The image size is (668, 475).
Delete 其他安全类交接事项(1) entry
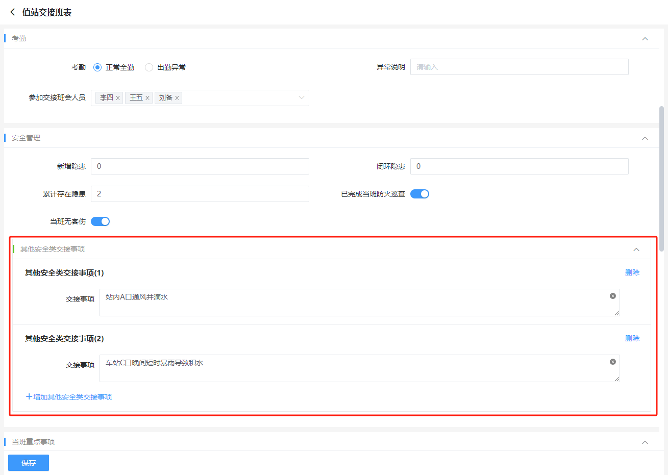pos(632,272)
